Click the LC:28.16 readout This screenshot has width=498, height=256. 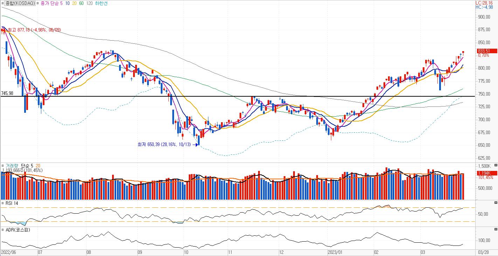point(484,2)
